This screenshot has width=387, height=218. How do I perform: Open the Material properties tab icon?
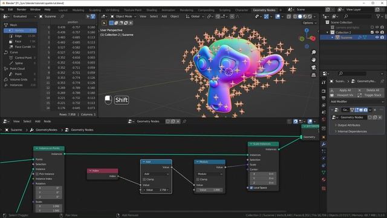pyautogui.click(x=324, y=179)
